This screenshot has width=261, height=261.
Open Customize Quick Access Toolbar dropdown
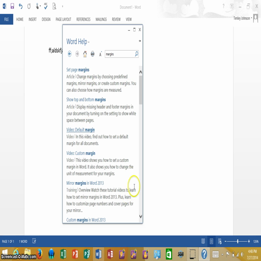(63, 6)
